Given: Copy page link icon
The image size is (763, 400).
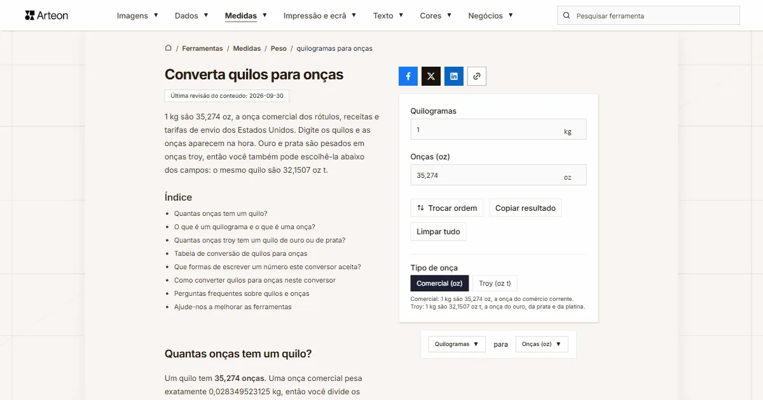Looking at the screenshot, I should 477,76.
